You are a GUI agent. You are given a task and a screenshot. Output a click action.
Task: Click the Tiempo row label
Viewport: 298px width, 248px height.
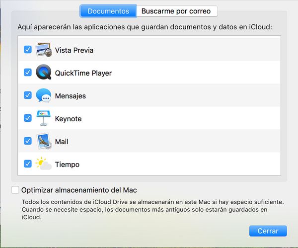67,165
